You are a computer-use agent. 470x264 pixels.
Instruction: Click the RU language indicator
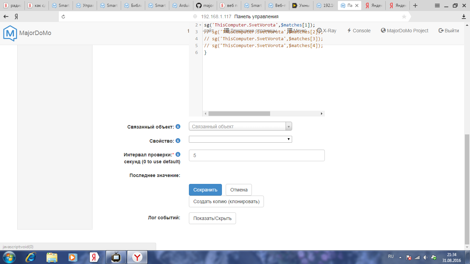pos(391,256)
